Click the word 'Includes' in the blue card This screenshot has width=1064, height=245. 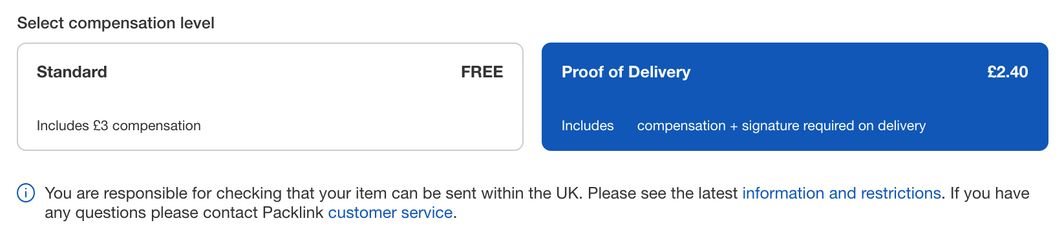click(588, 126)
